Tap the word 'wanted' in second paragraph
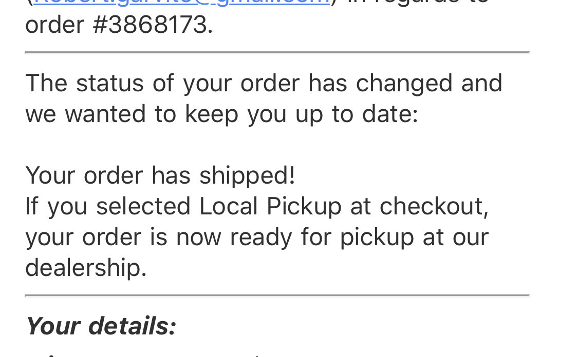Screen dimensions: 578x357 [x=105, y=114]
